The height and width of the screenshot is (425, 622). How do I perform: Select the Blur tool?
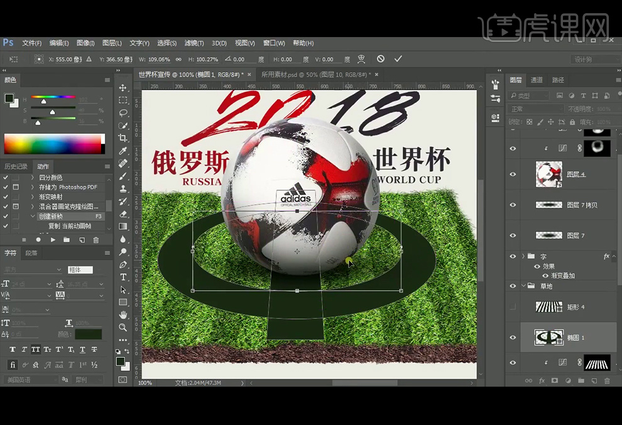tap(123, 239)
